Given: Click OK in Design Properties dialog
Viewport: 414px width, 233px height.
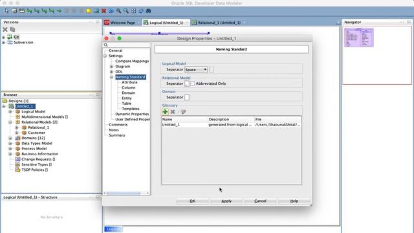Looking at the screenshot, I should [192, 201].
